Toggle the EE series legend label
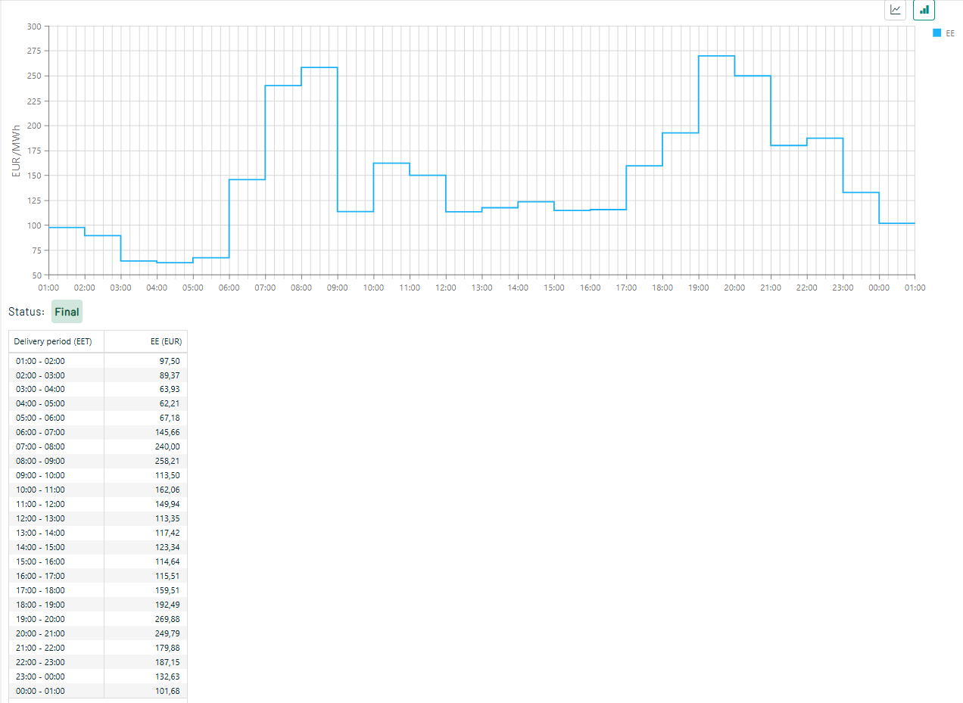Screen dimensions: 963x703 coord(950,33)
